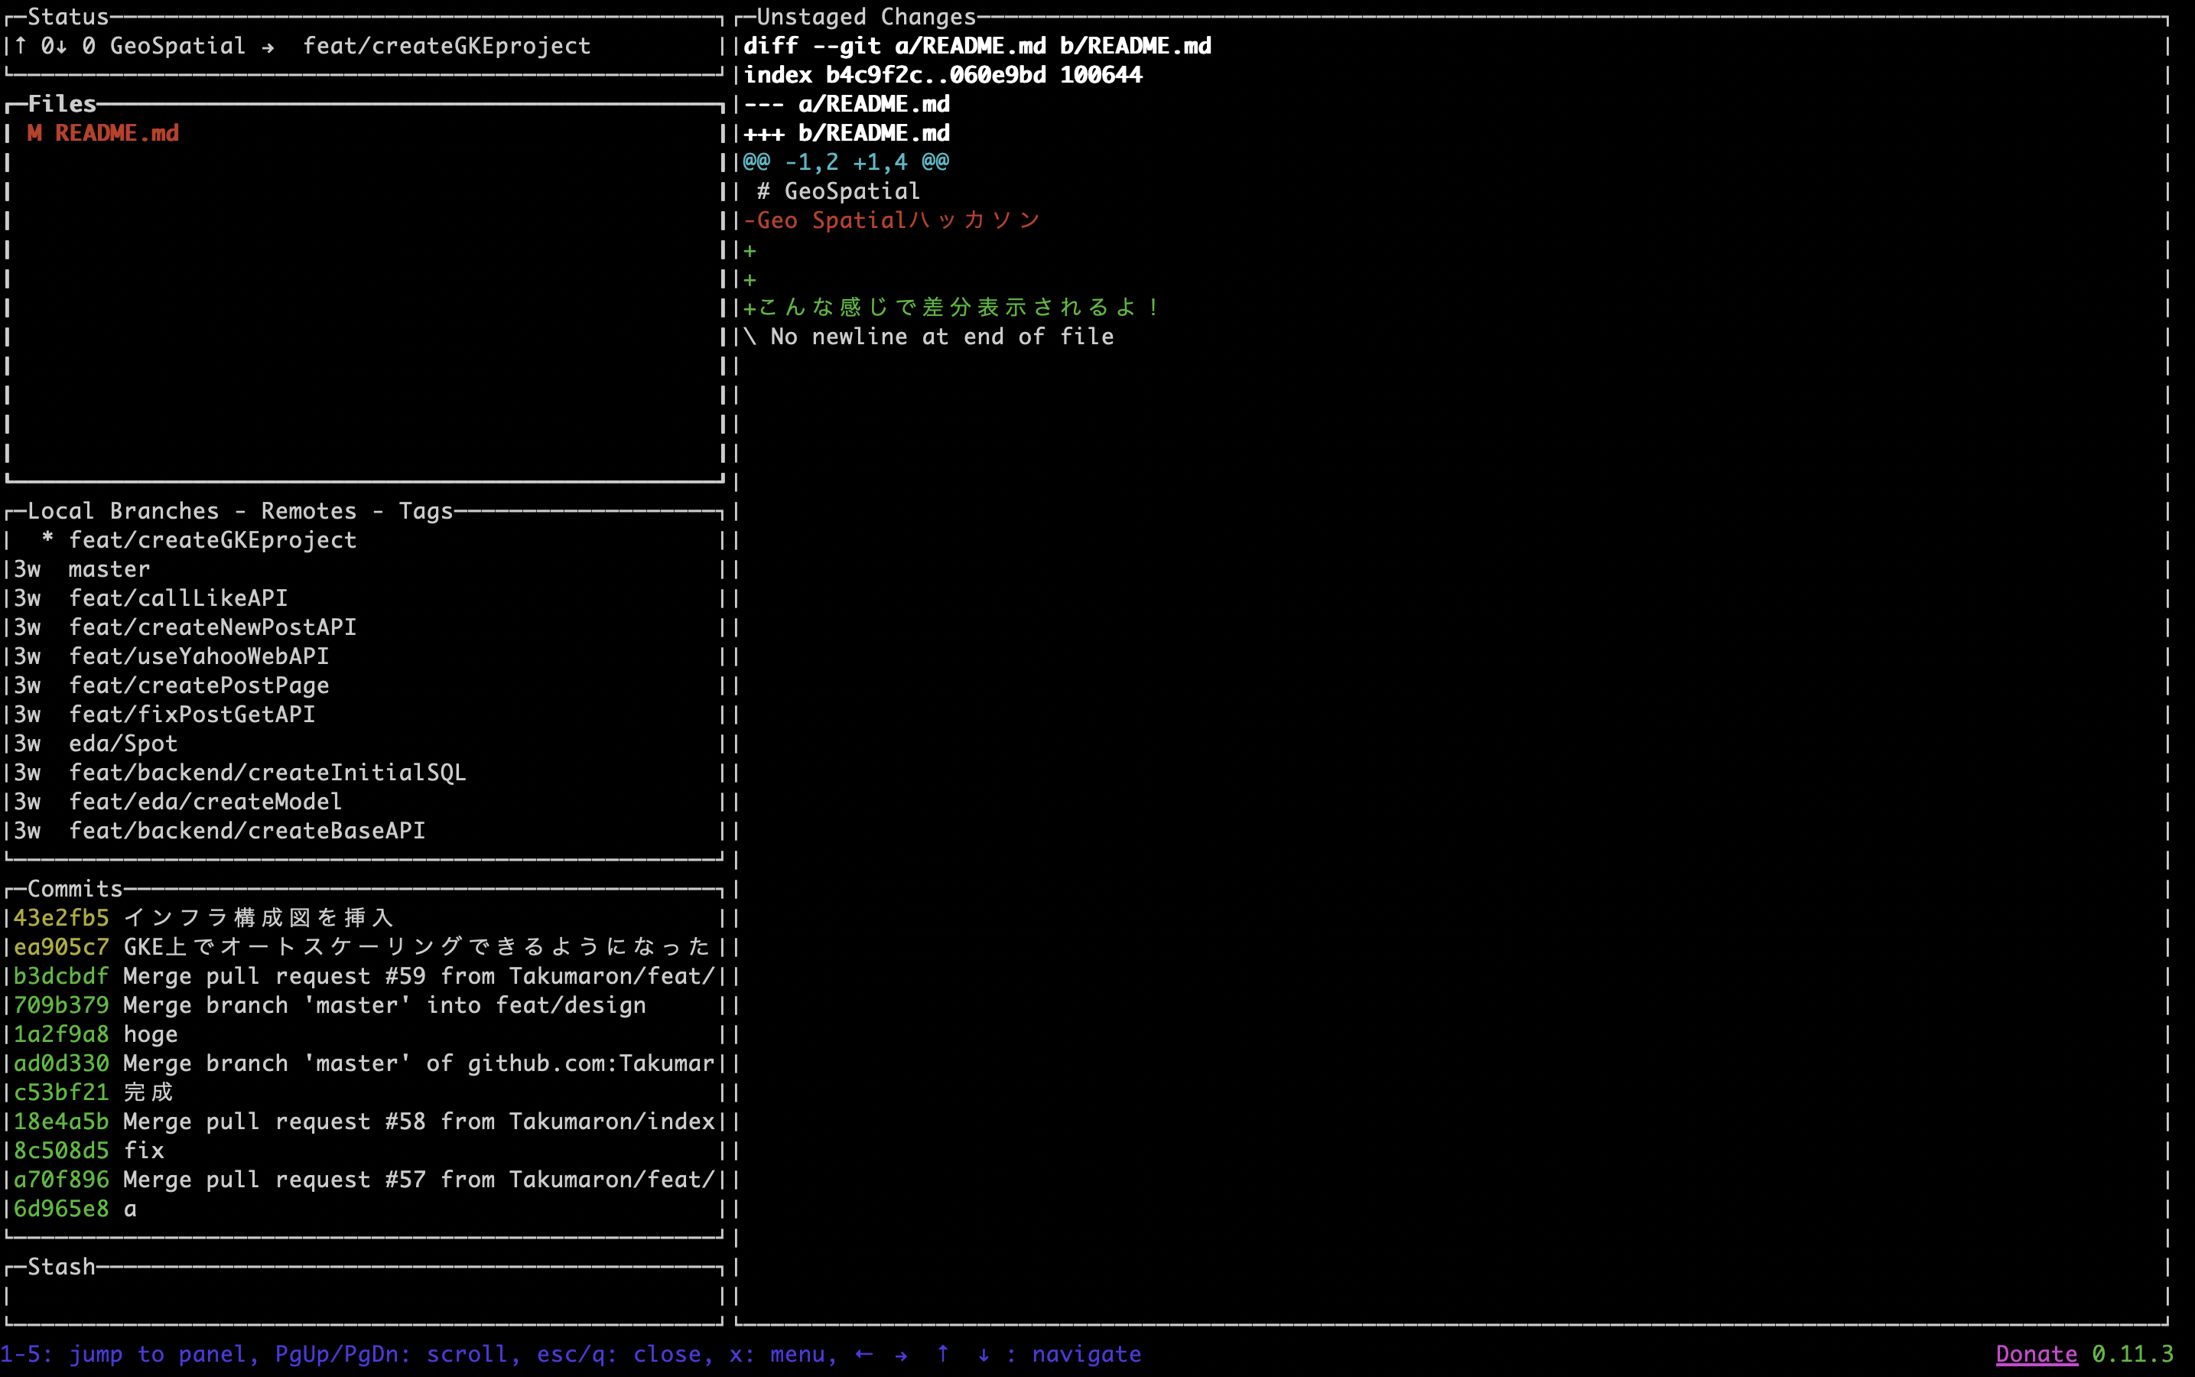Select commit c53bf21
The height and width of the screenshot is (1377, 2195).
[364, 1093]
